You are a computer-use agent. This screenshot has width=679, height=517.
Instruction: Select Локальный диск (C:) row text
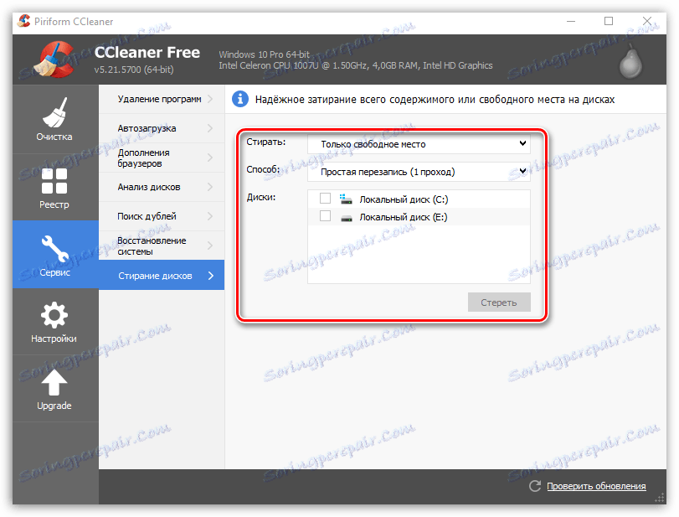pyautogui.click(x=404, y=199)
